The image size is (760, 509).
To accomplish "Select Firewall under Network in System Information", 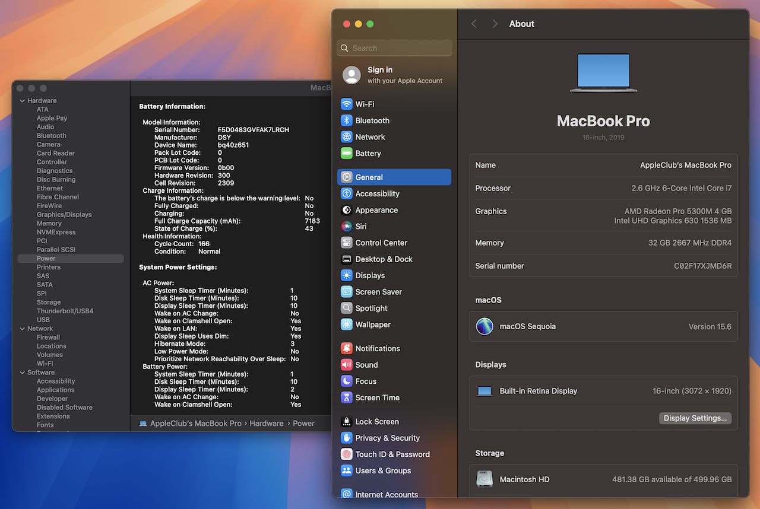I will tap(48, 338).
